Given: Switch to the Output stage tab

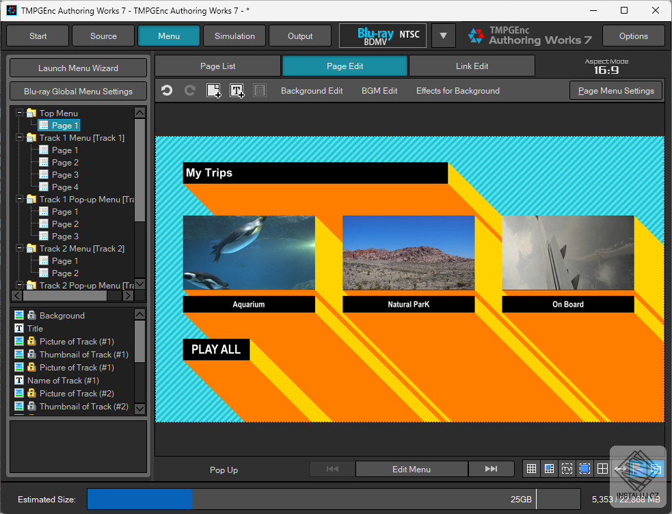Looking at the screenshot, I should point(300,36).
